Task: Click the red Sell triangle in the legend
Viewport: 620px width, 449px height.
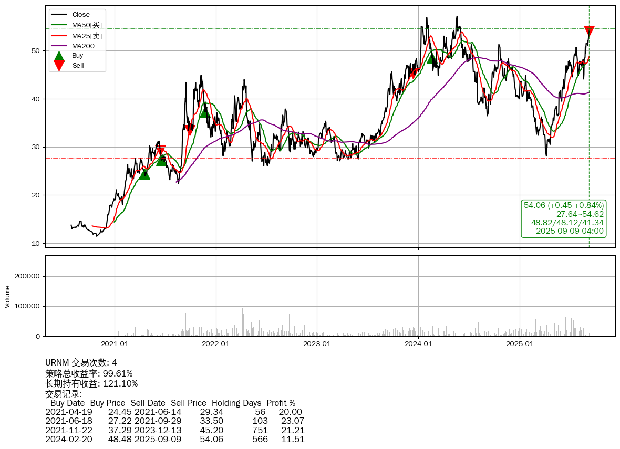Action: pos(59,66)
